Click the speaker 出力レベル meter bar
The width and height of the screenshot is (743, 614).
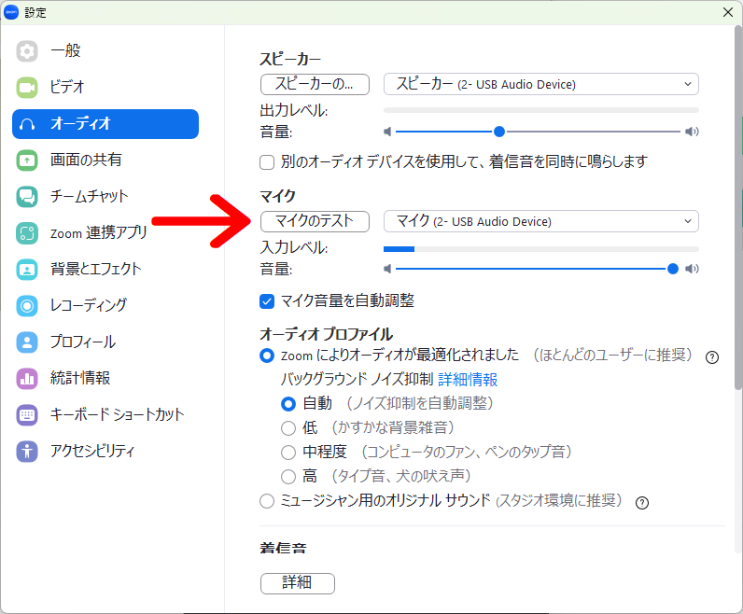(541, 110)
